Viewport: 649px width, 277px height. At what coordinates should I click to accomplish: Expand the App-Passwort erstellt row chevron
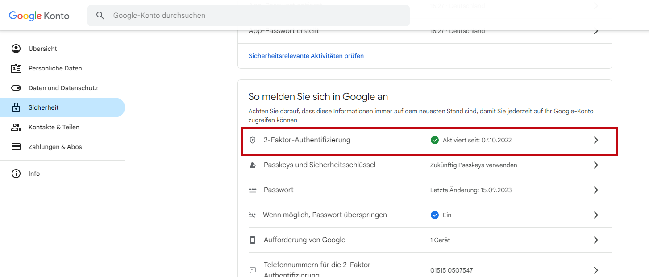pyautogui.click(x=596, y=31)
